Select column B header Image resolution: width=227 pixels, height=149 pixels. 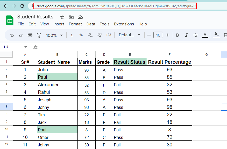pos(57,55)
